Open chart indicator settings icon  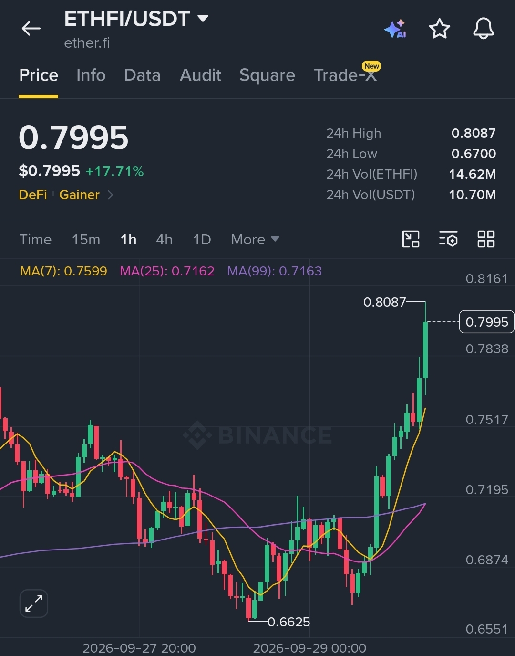click(448, 239)
